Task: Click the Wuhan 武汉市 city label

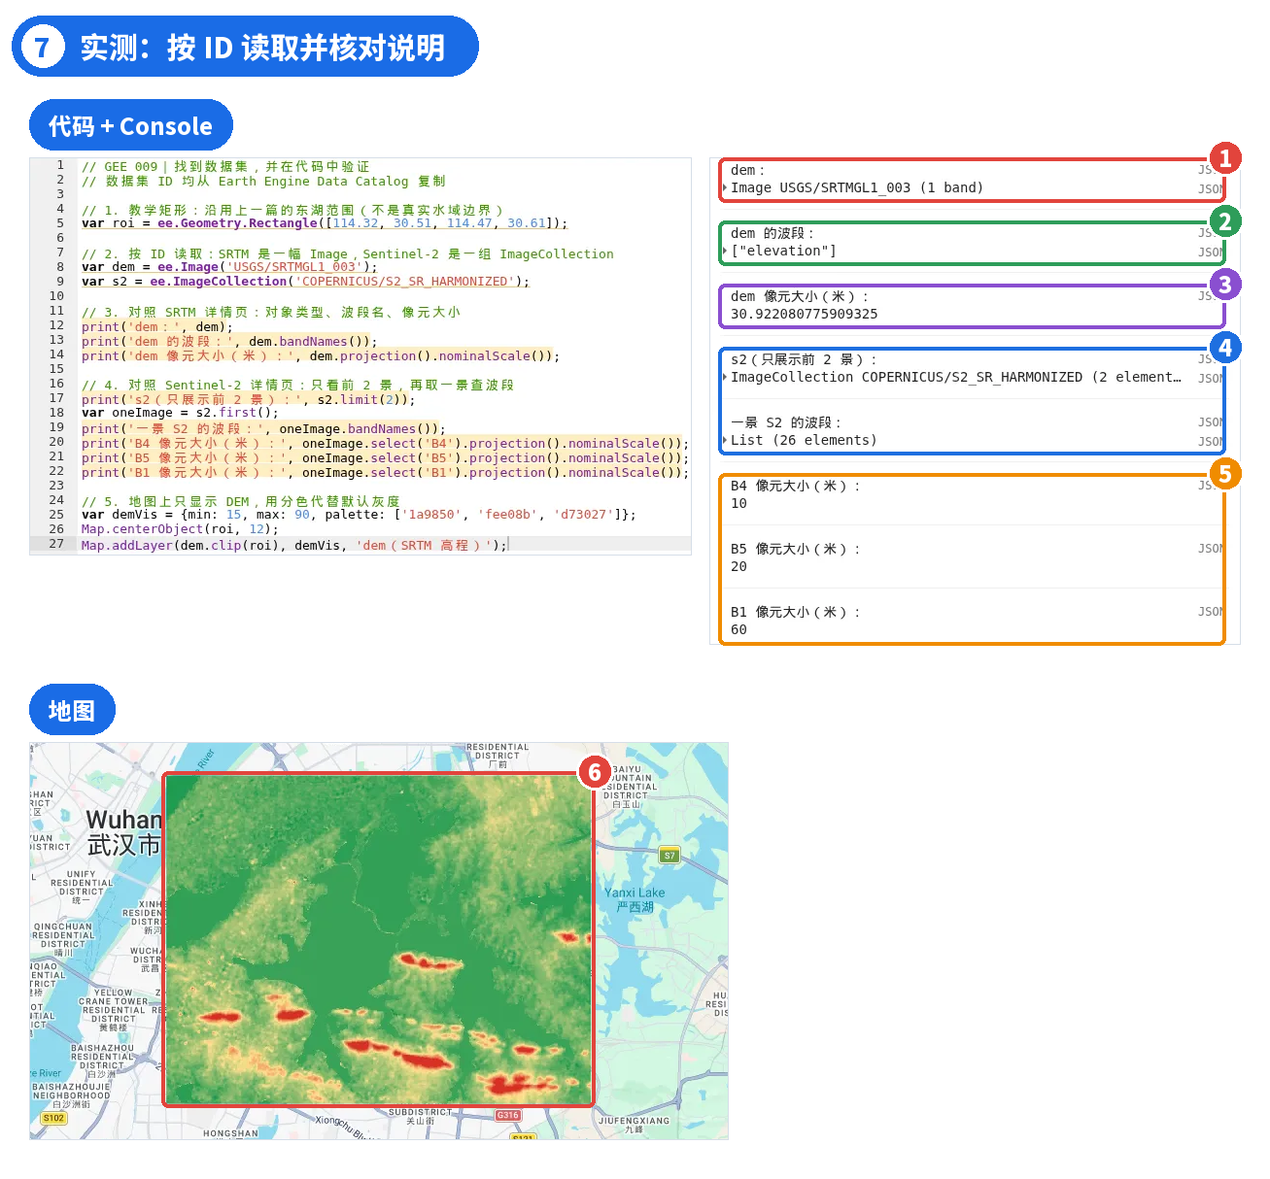Action: 124,832
